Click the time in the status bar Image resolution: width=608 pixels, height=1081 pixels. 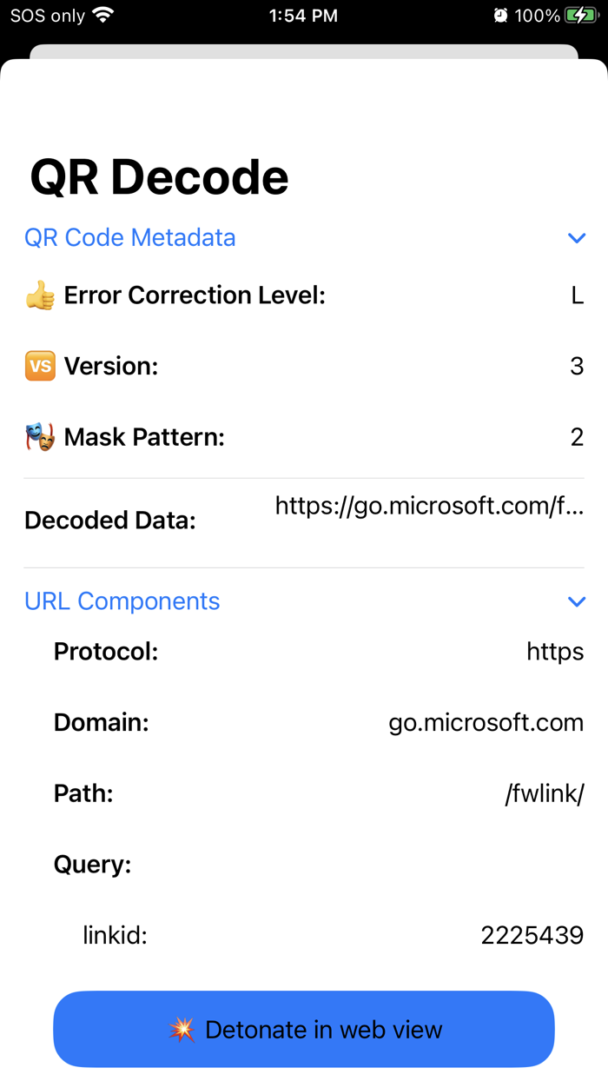point(303,15)
